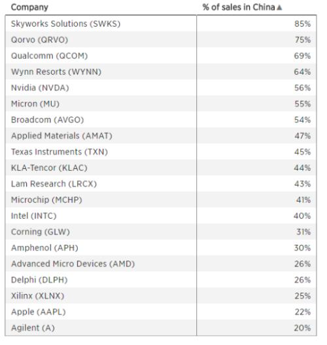Choose the Wynn Resorts (WYNN) row
The width and height of the screenshot is (327, 345).
click(x=161, y=72)
